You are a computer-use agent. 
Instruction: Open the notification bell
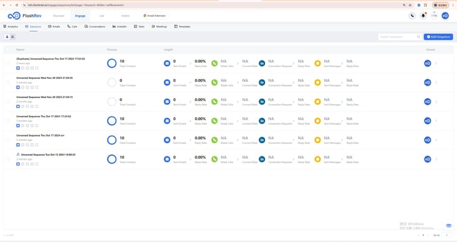click(x=423, y=16)
